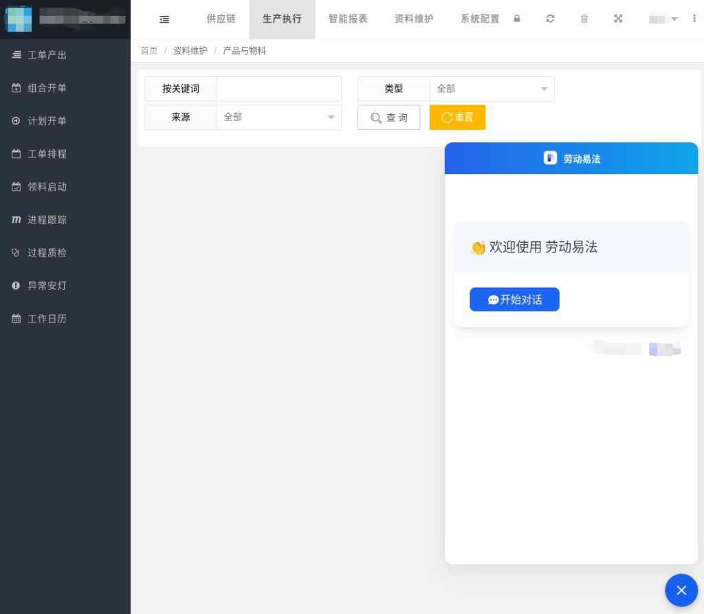Screen dimensions: 704x614
Task: Start chat with 开始对话 button
Action: pos(514,300)
